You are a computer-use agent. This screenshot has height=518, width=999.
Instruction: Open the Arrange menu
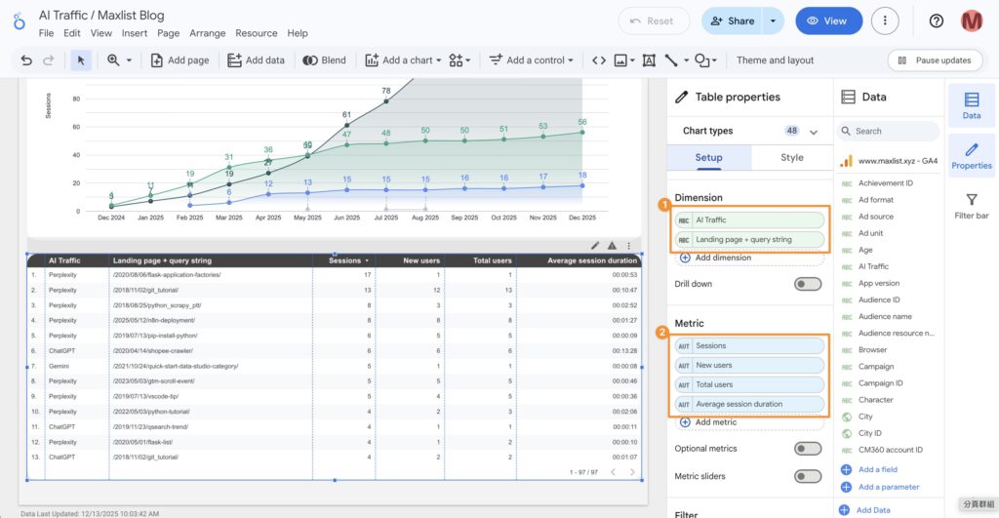[207, 33]
